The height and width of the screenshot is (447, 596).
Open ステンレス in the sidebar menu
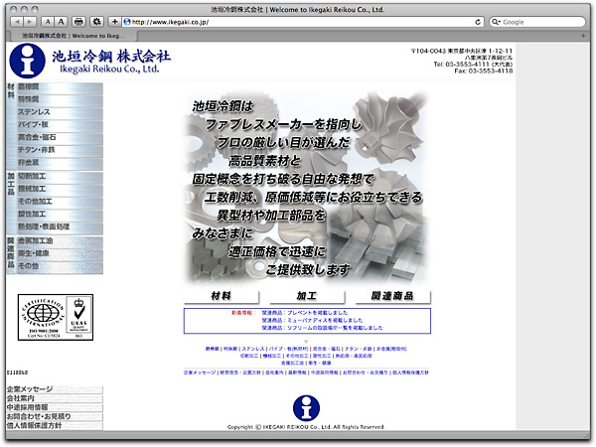60,111
